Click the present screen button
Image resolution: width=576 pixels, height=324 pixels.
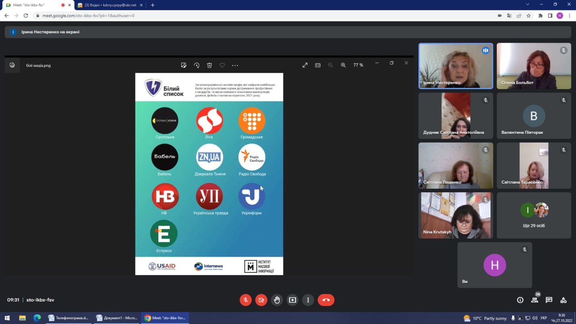coord(293,300)
